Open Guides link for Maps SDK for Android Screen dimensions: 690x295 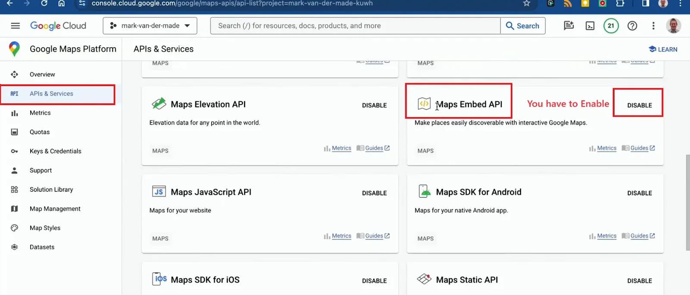tap(639, 236)
